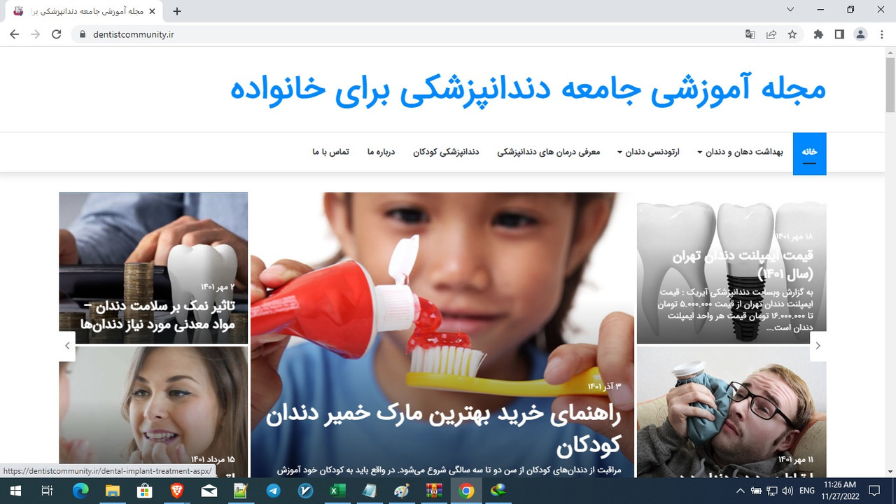Open Mail app from taskbar
The image size is (896, 504).
209,491
